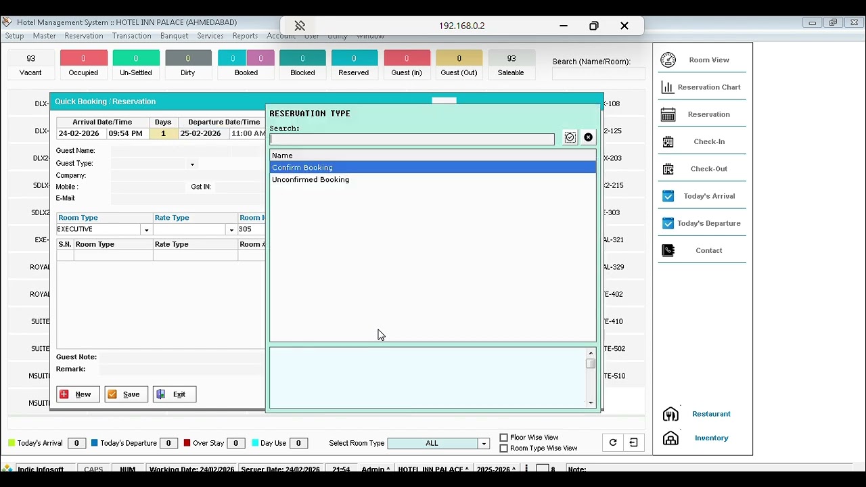Viewport: 866px width, 487px height.
Task: Open the Master menu
Action: pos(45,36)
